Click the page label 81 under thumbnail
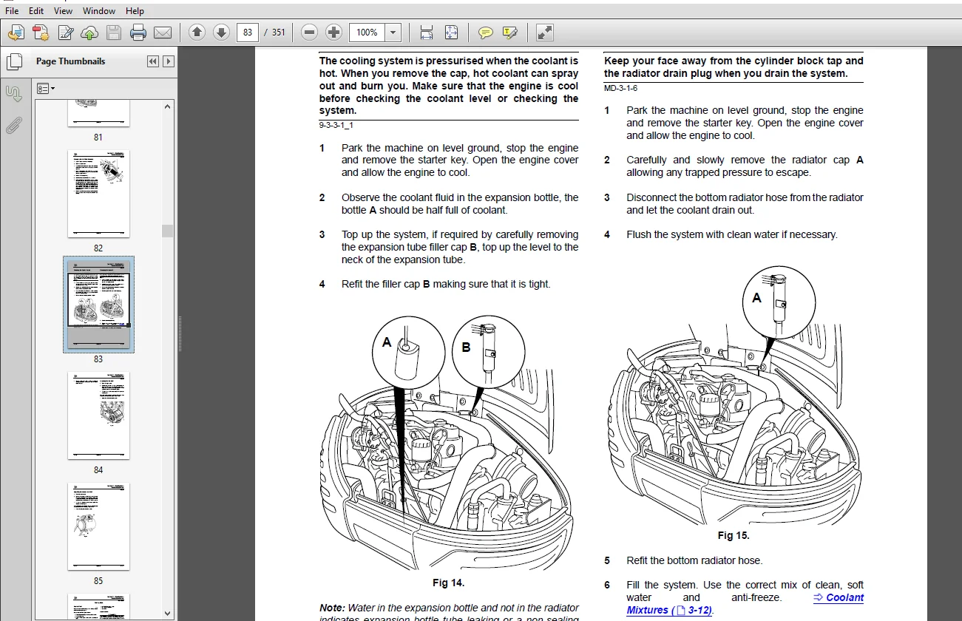The width and height of the screenshot is (962, 621). (x=98, y=137)
